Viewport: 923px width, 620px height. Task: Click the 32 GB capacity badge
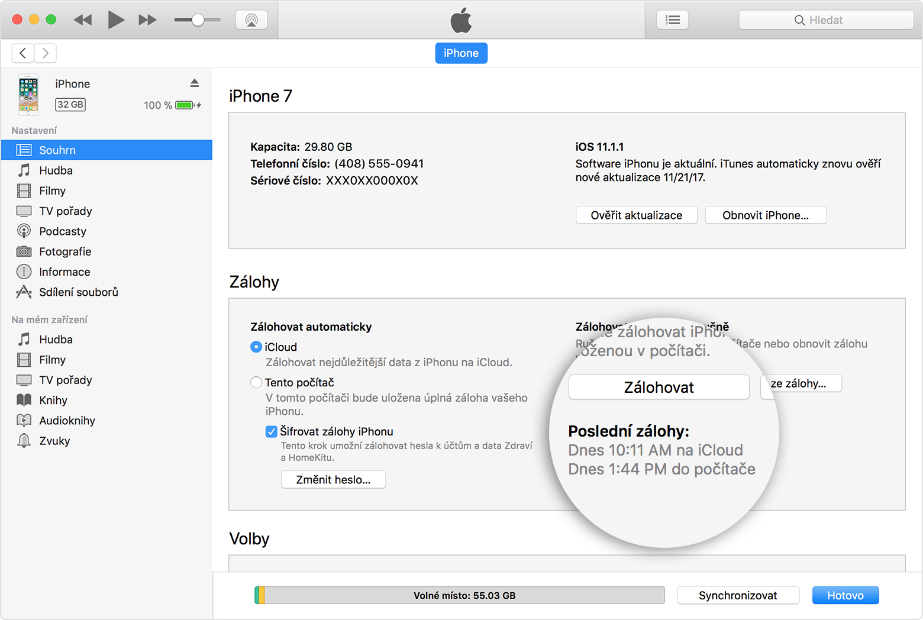pos(70,105)
